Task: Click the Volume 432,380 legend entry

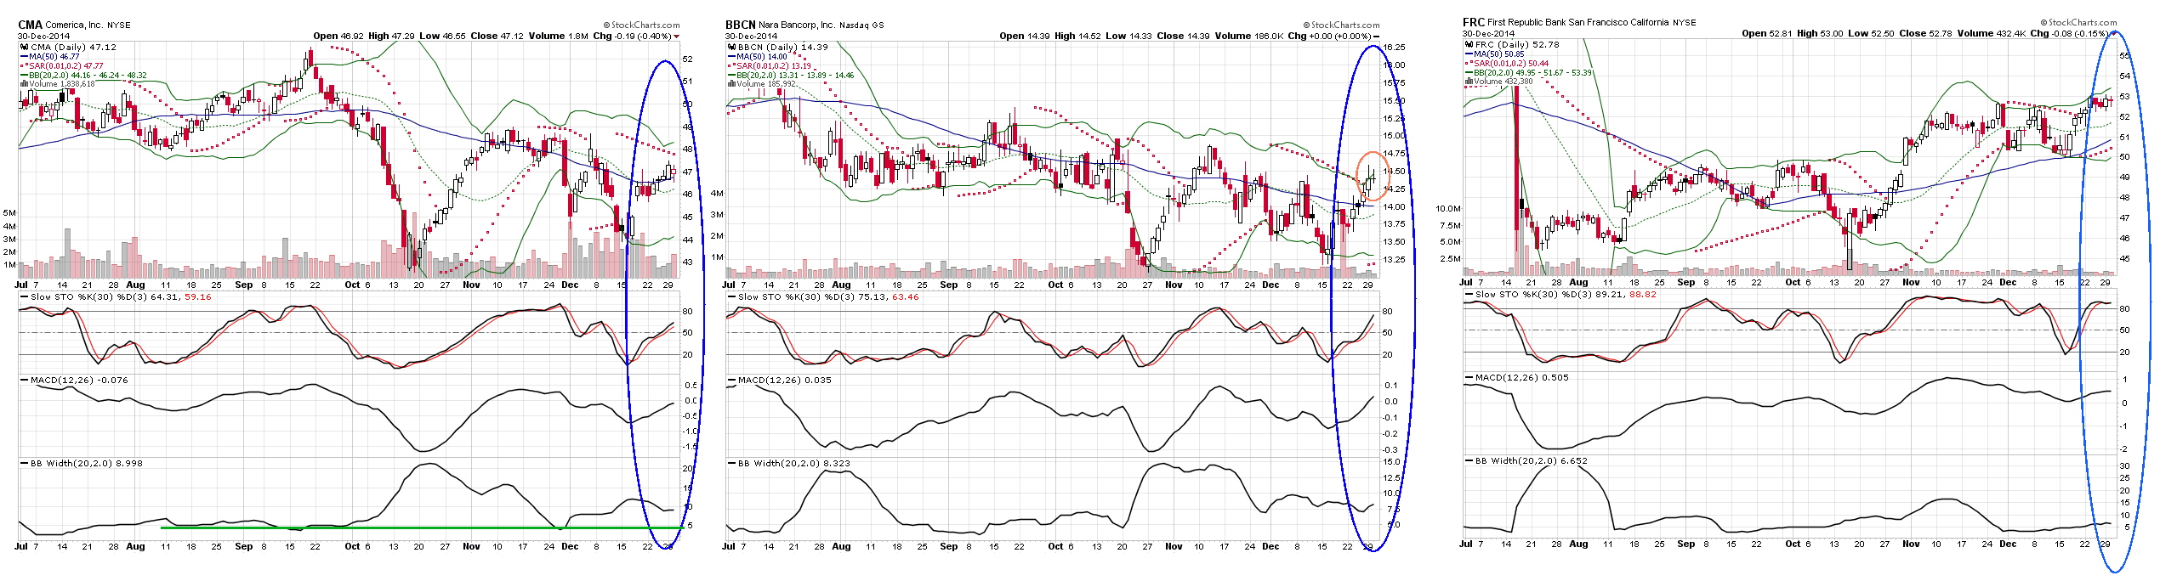Action: point(1499,82)
